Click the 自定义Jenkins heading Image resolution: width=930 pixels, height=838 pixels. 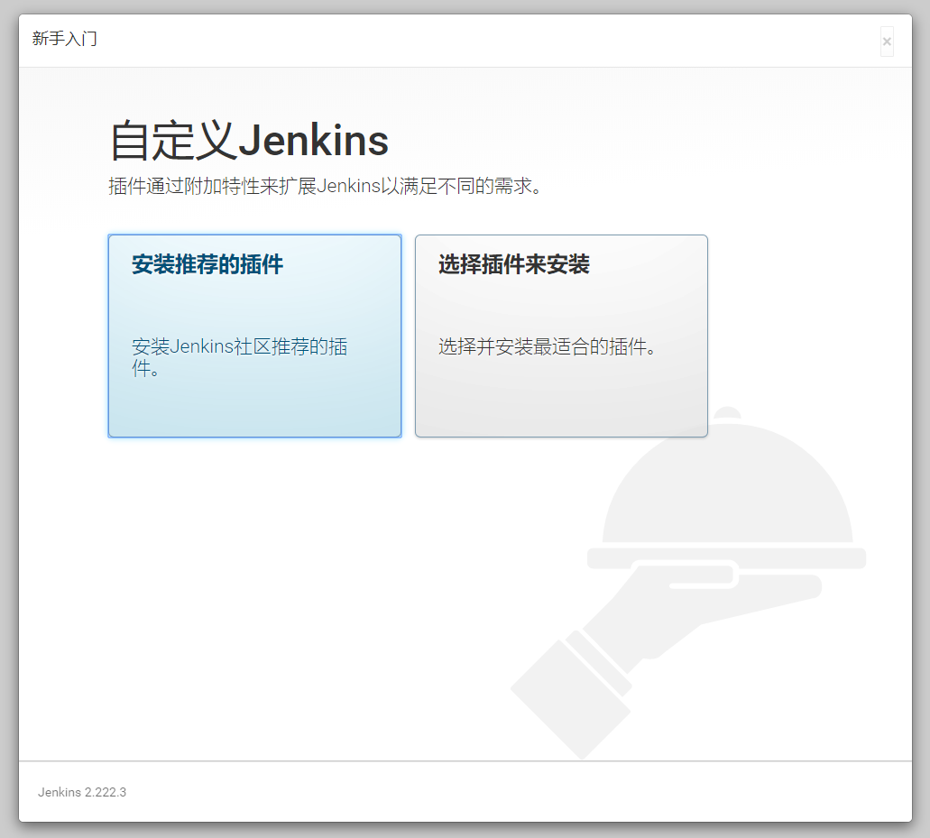[249, 141]
